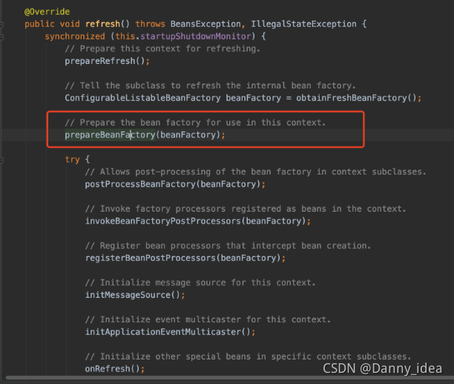Click comment 'Register bean processors that intercept'

tap(228, 246)
